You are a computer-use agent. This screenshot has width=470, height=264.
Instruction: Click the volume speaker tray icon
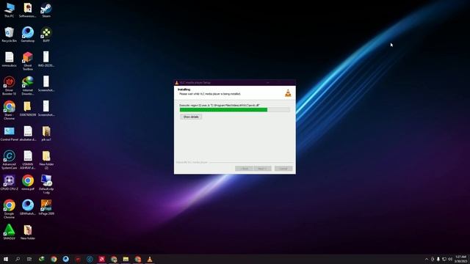point(450,259)
